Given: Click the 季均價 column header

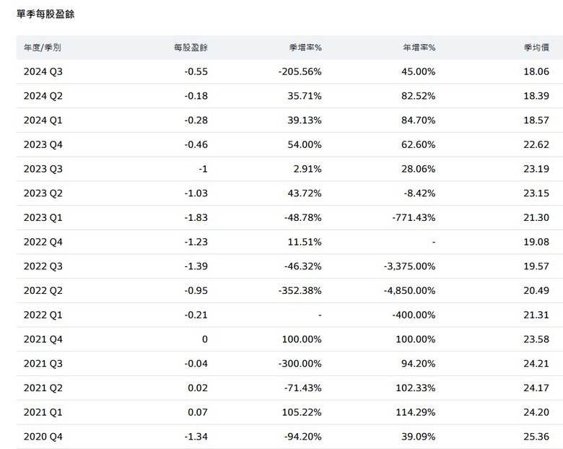Looking at the screenshot, I should click(x=536, y=48).
